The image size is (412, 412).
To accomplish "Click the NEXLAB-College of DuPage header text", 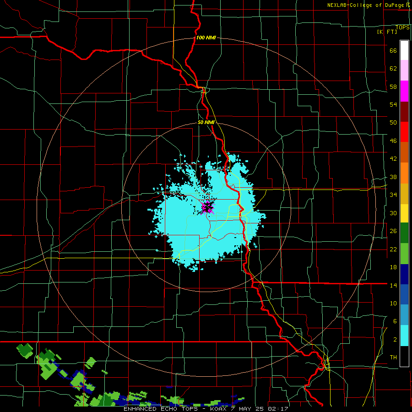I will (x=369, y=5).
